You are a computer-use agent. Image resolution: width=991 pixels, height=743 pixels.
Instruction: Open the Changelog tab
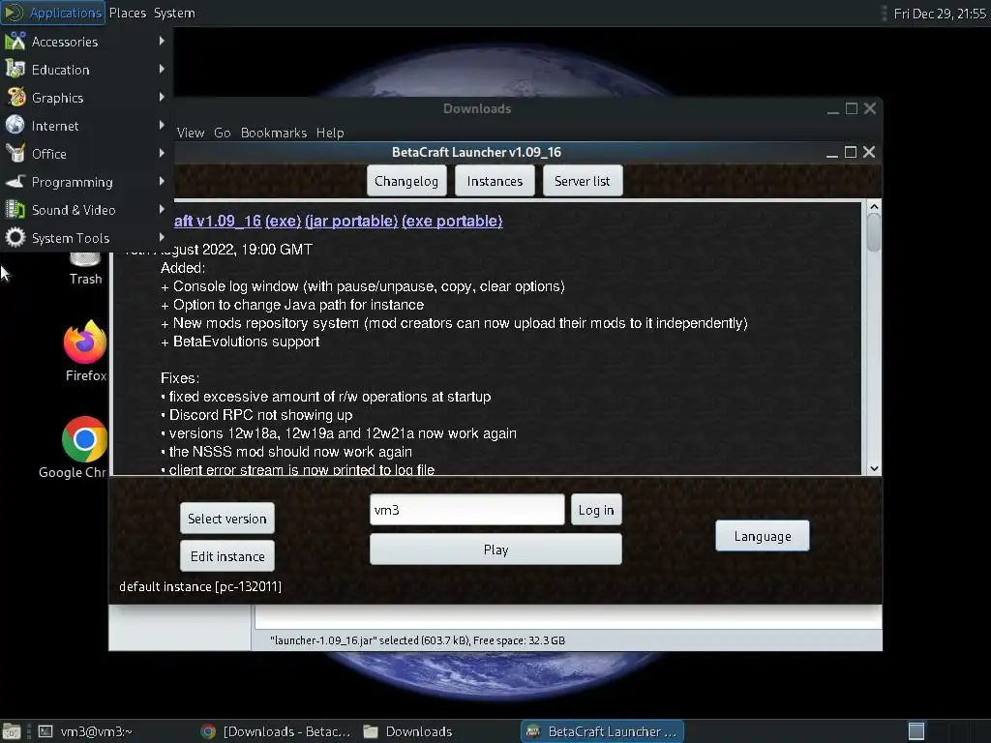pos(406,181)
